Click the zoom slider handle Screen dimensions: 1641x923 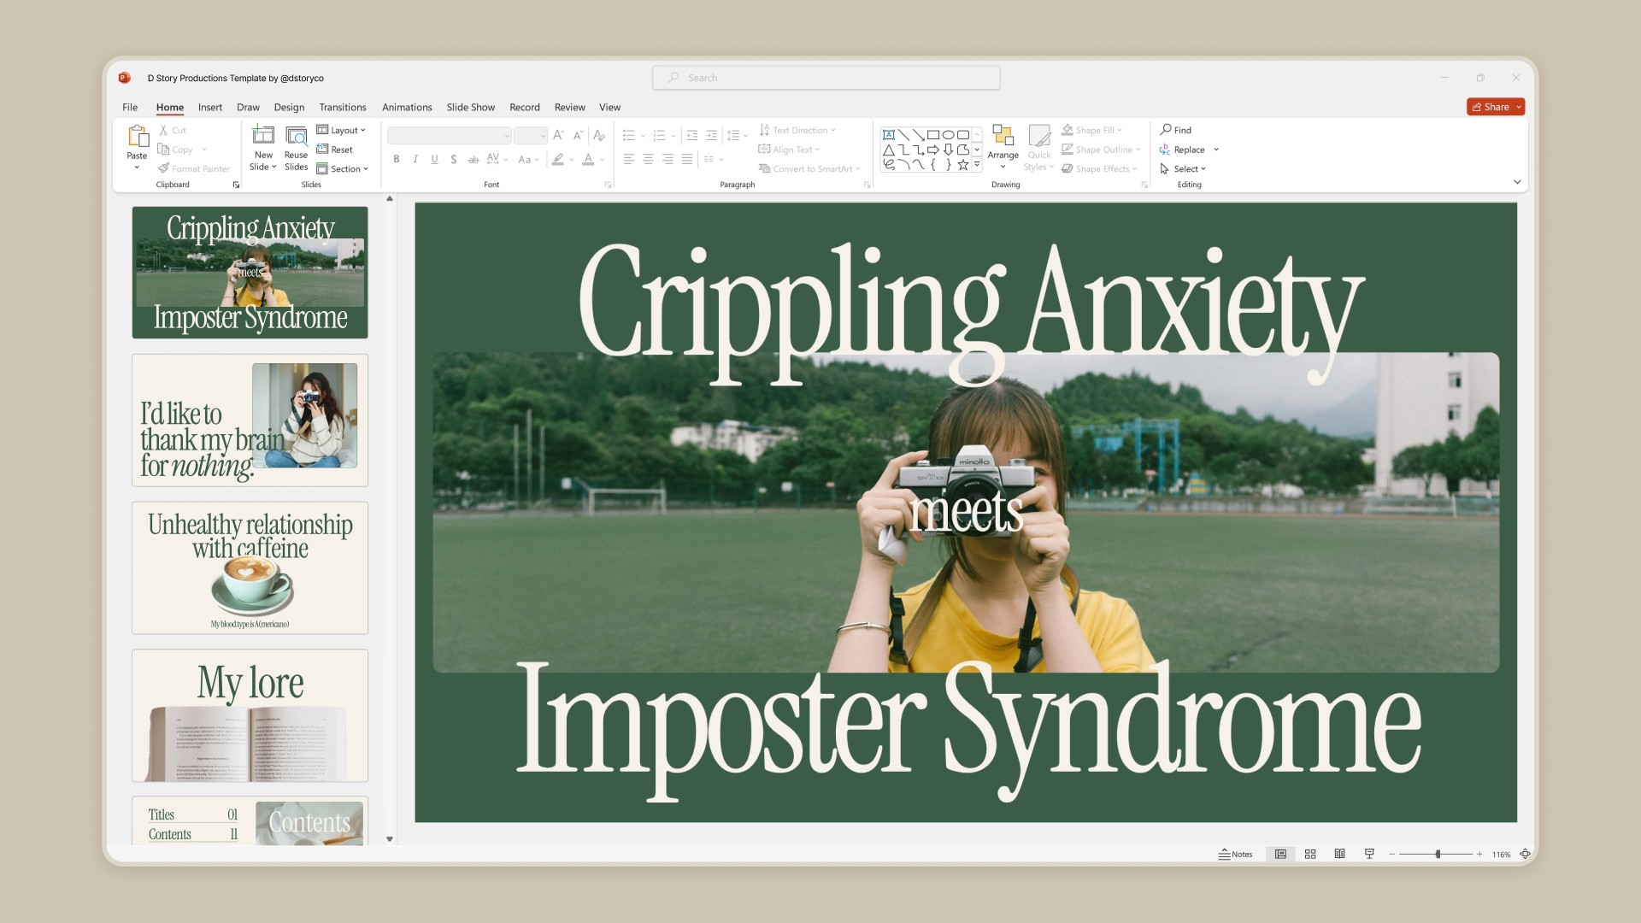1438,854
